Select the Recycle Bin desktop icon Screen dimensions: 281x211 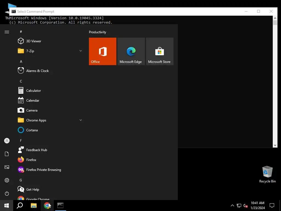pyautogui.click(x=267, y=174)
